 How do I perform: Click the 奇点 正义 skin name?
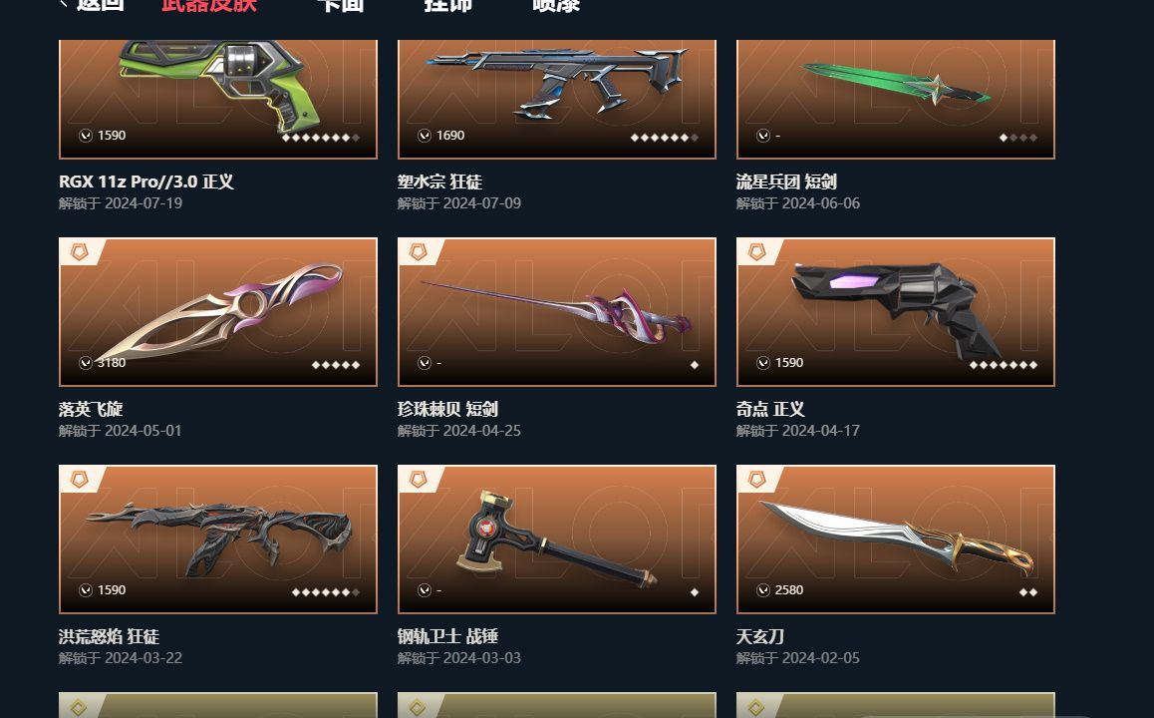pyautogui.click(x=769, y=409)
